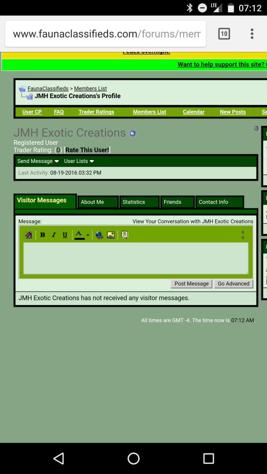Toggle Underline formatting in message editor
The height and width of the screenshot is (474, 267).
65,235
